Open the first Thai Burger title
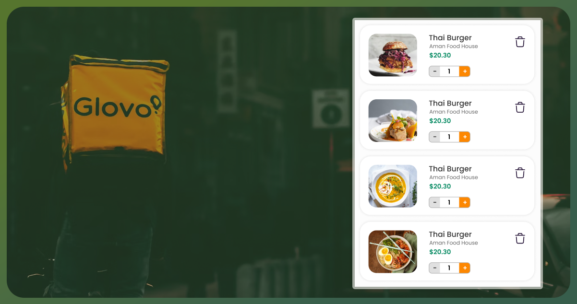 [x=450, y=38]
